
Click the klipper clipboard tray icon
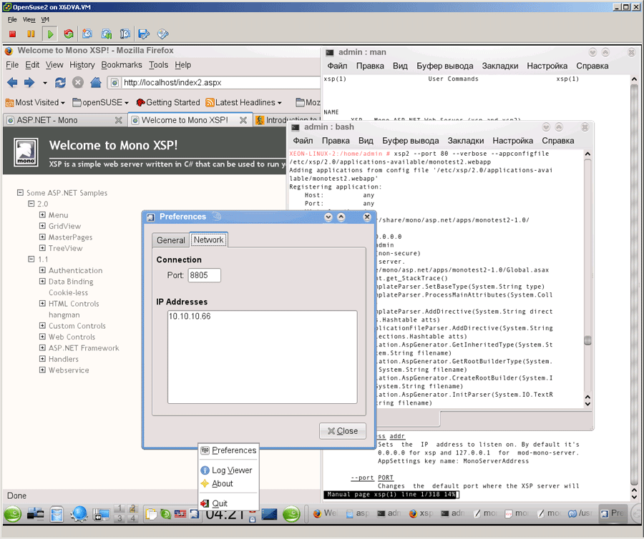[151, 513]
